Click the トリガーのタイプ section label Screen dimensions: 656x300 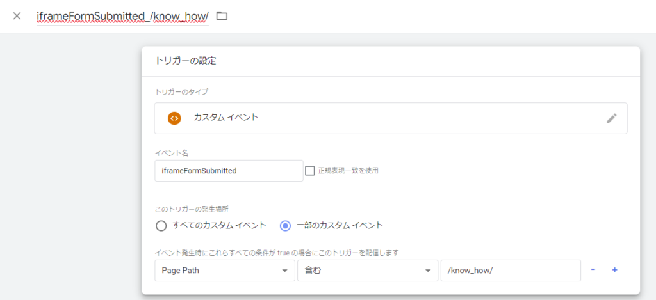182,92
